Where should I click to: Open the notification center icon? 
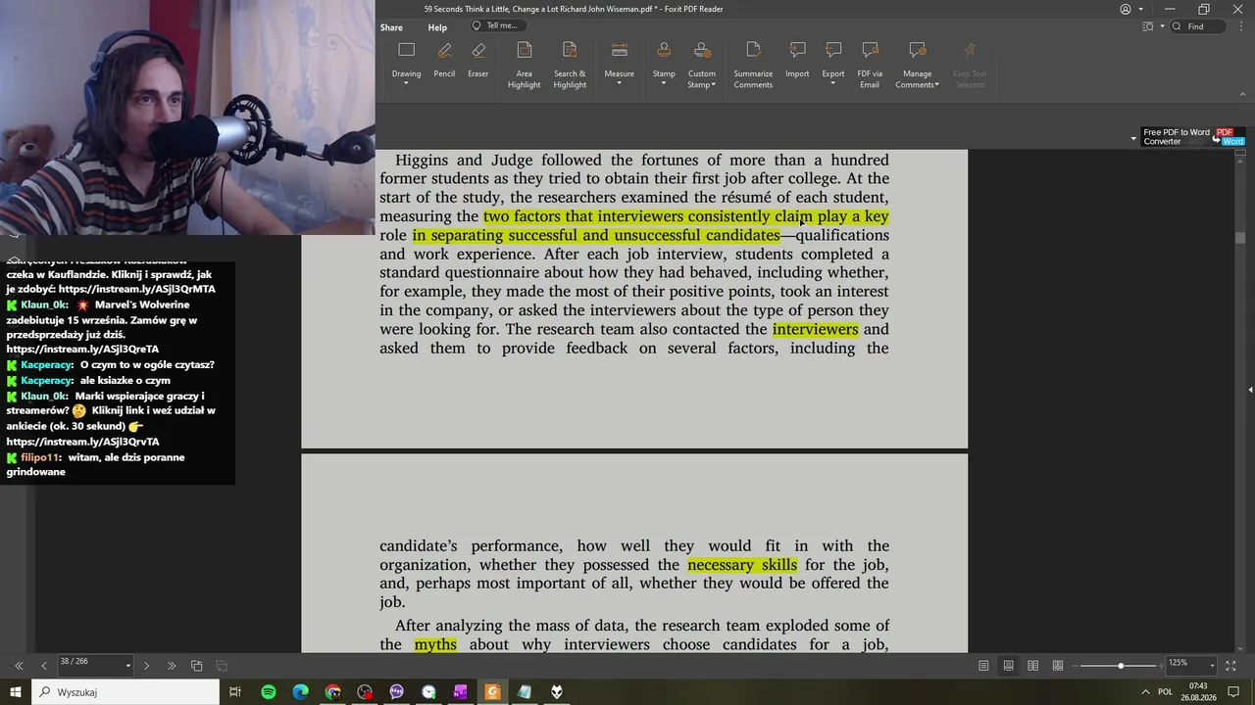(x=1234, y=692)
